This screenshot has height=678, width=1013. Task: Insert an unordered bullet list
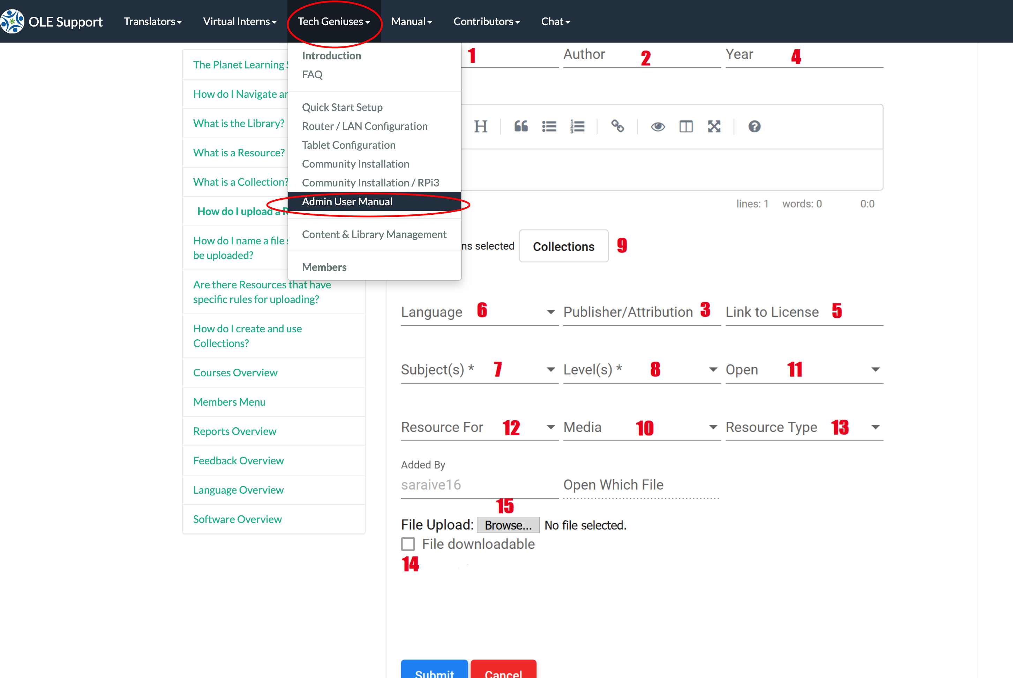click(549, 126)
